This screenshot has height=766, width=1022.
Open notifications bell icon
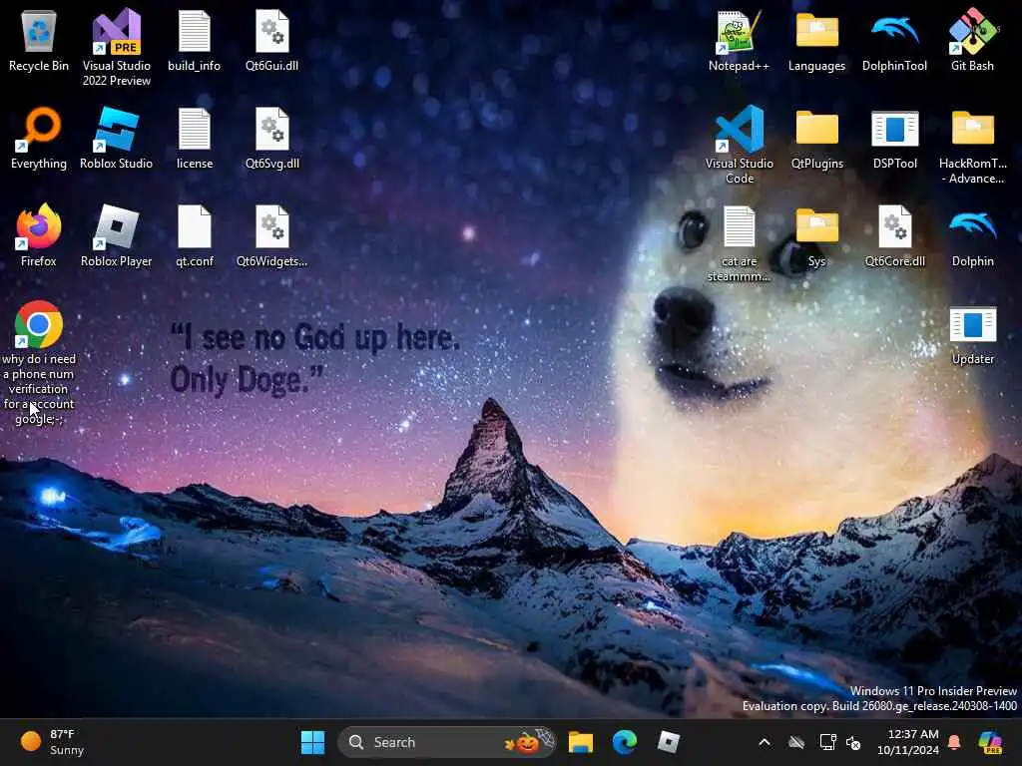954,742
